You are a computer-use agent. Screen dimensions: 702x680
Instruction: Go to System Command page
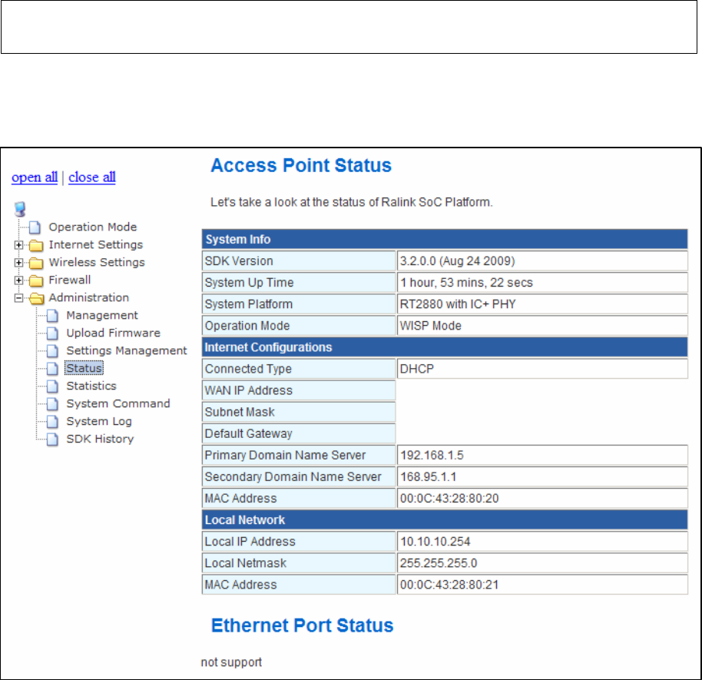tap(118, 403)
